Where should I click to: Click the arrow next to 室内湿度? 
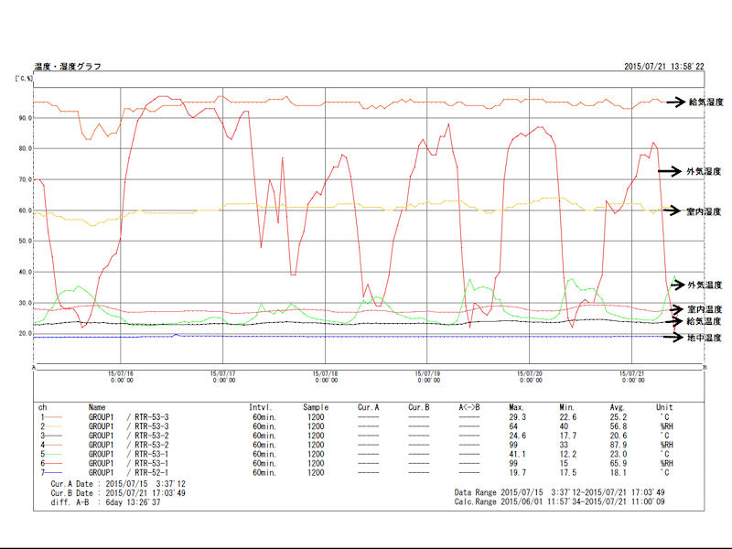click(x=673, y=210)
